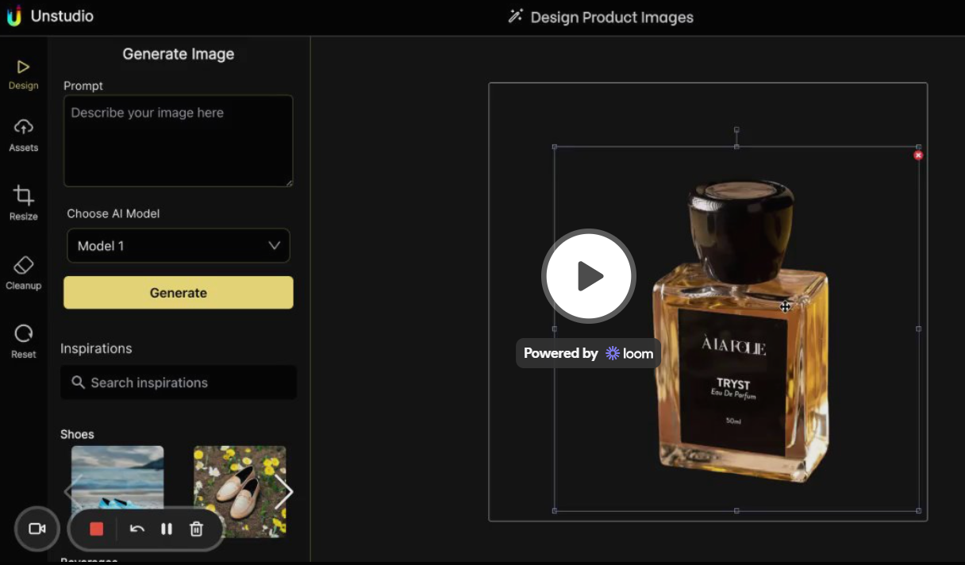Click the Powered by Loom badge
This screenshot has width=965, height=565.
[x=588, y=353]
